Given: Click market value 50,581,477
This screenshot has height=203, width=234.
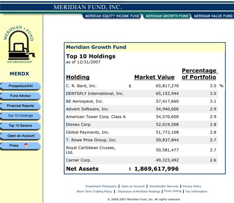Looking at the screenshot, I should click(x=167, y=150).
